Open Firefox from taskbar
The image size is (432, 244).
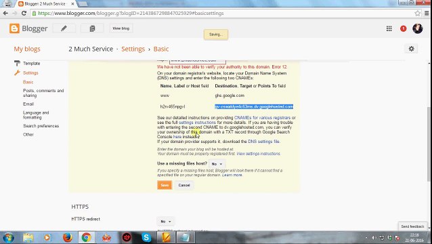coord(67,237)
